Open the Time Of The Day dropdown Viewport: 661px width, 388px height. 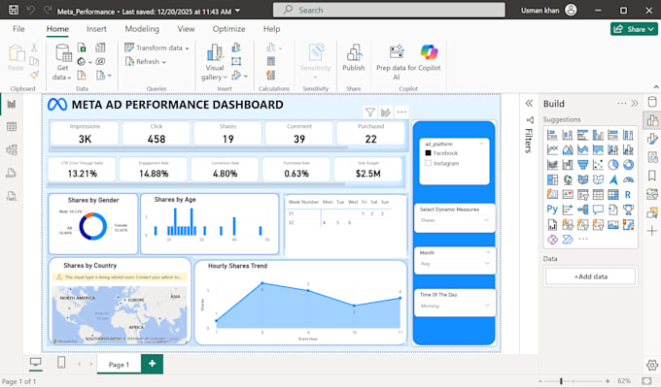pyautogui.click(x=455, y=306)
